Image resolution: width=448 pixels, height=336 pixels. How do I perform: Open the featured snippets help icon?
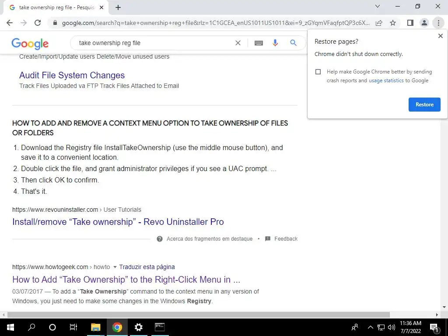tap(160, 239)
